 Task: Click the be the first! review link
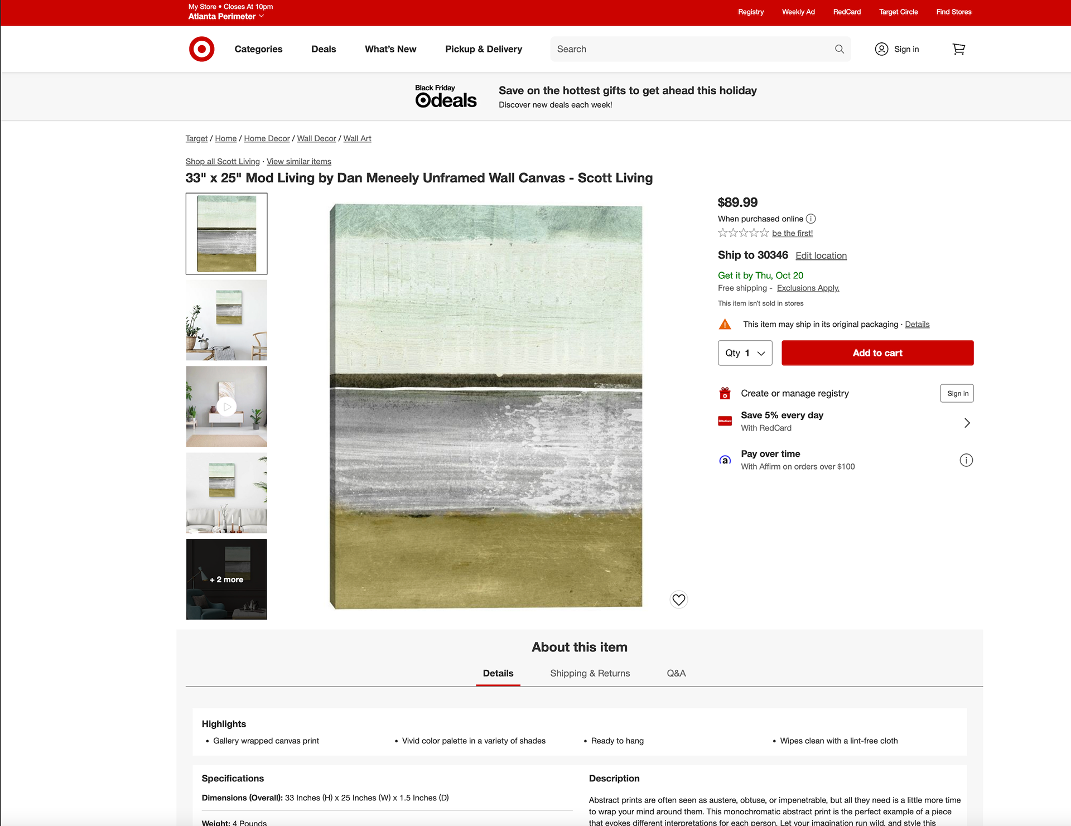coord(792,233)
